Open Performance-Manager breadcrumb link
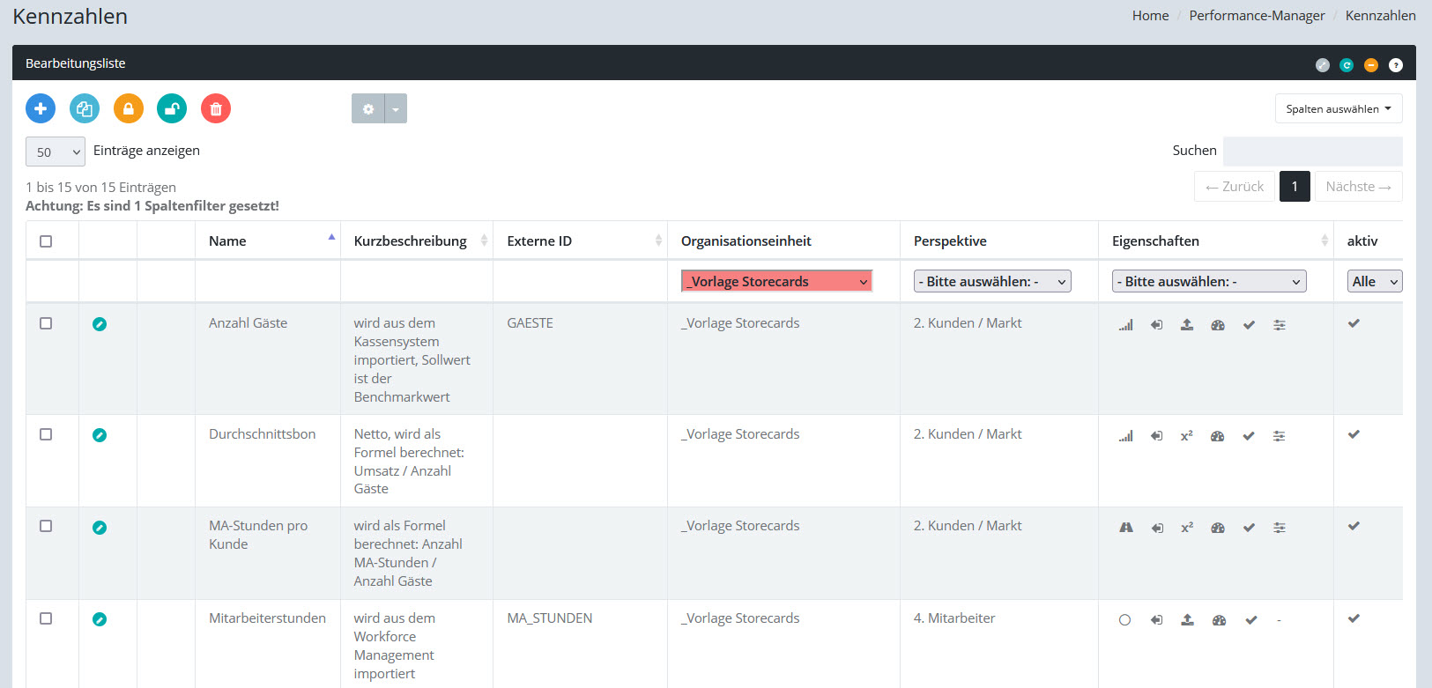1432x688 pixels. (1257, 16)
